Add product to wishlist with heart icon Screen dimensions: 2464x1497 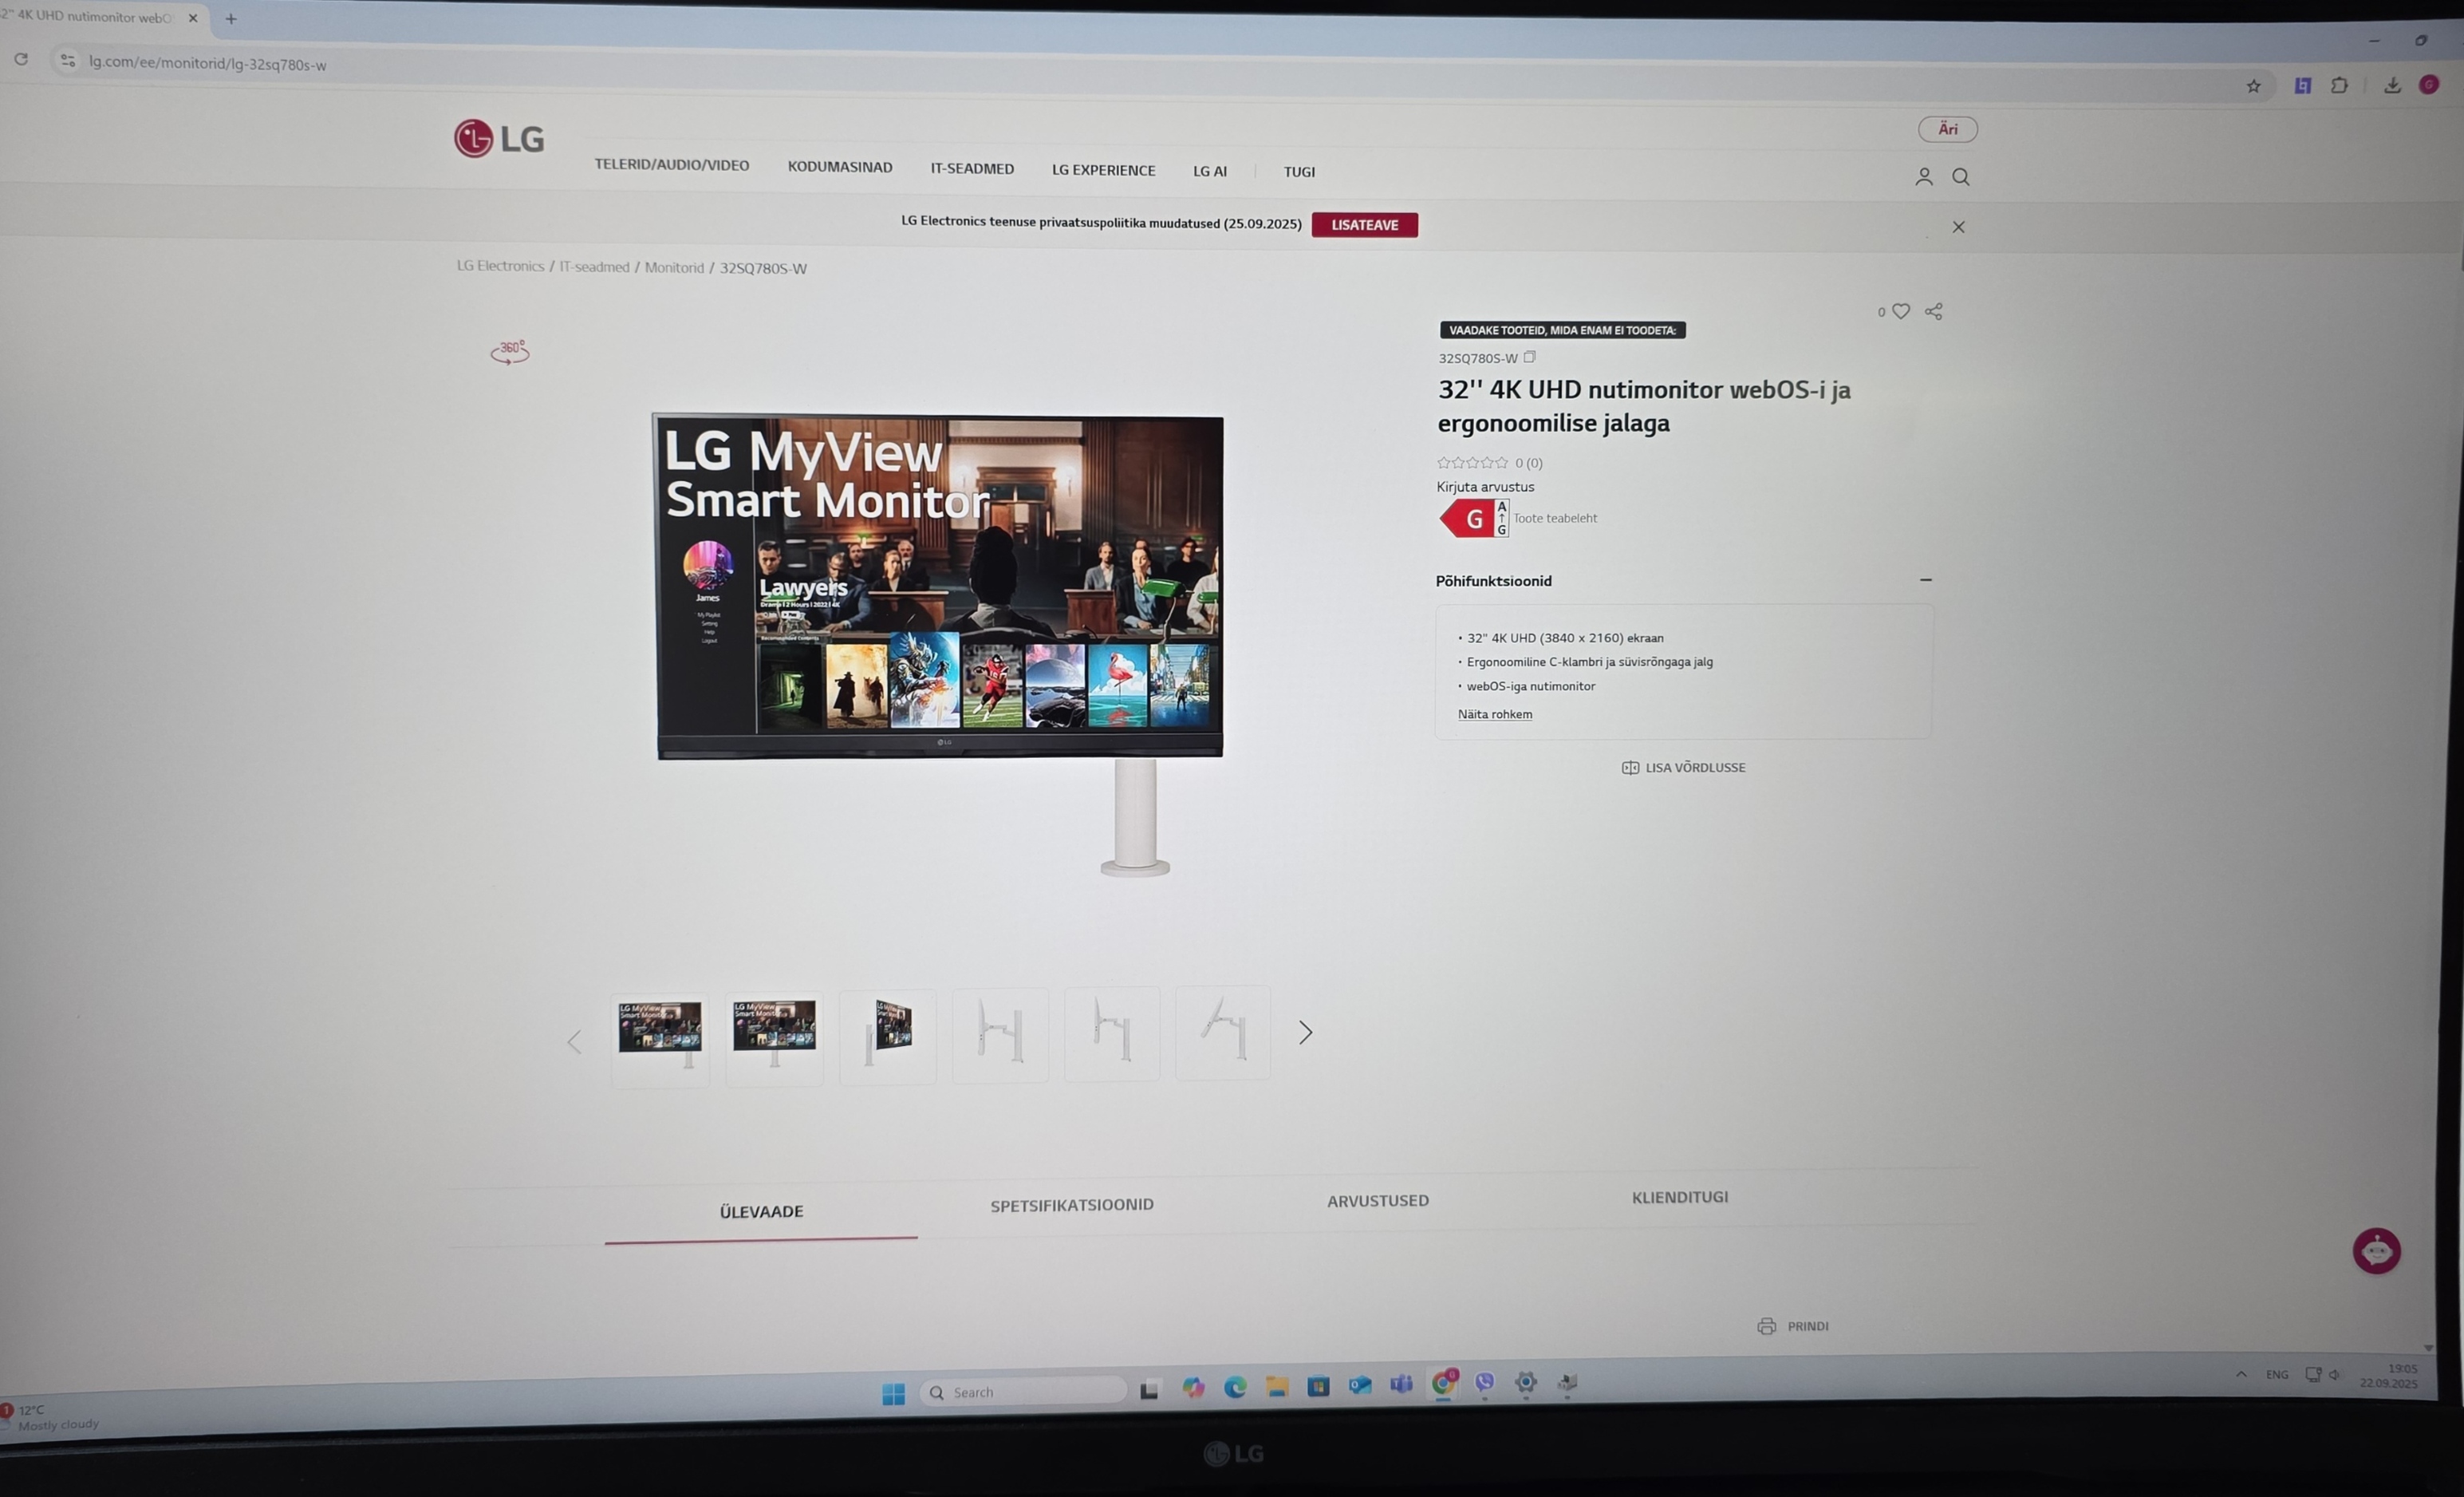[1901, 311]
